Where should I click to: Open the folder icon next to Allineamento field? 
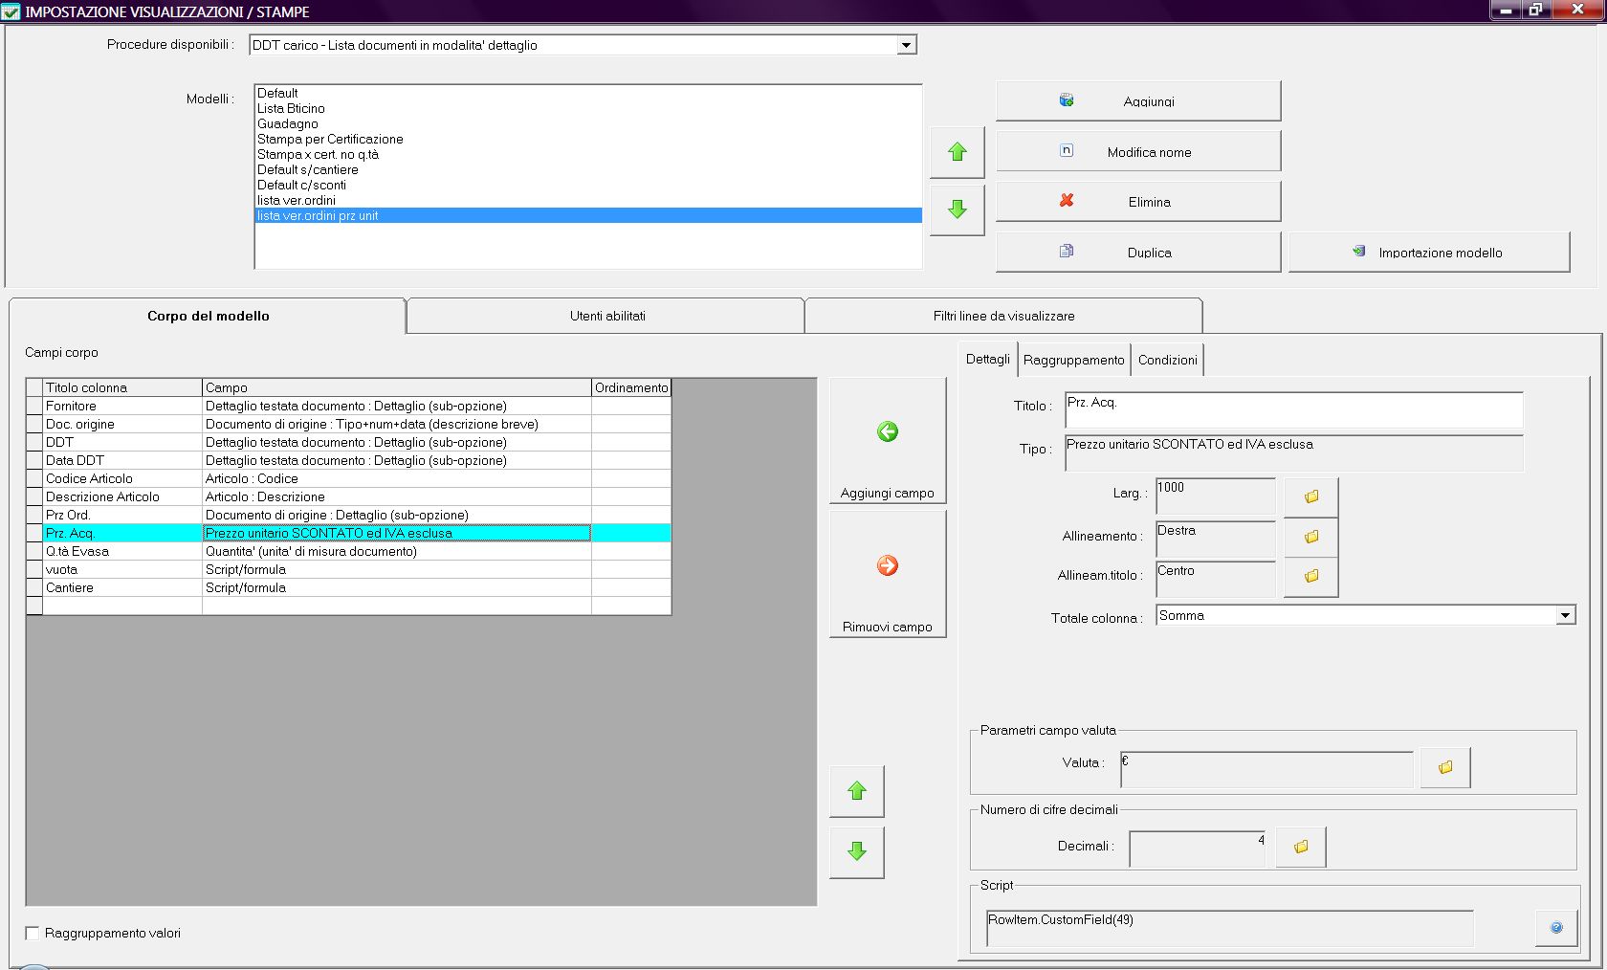[x=1310, y=537]
